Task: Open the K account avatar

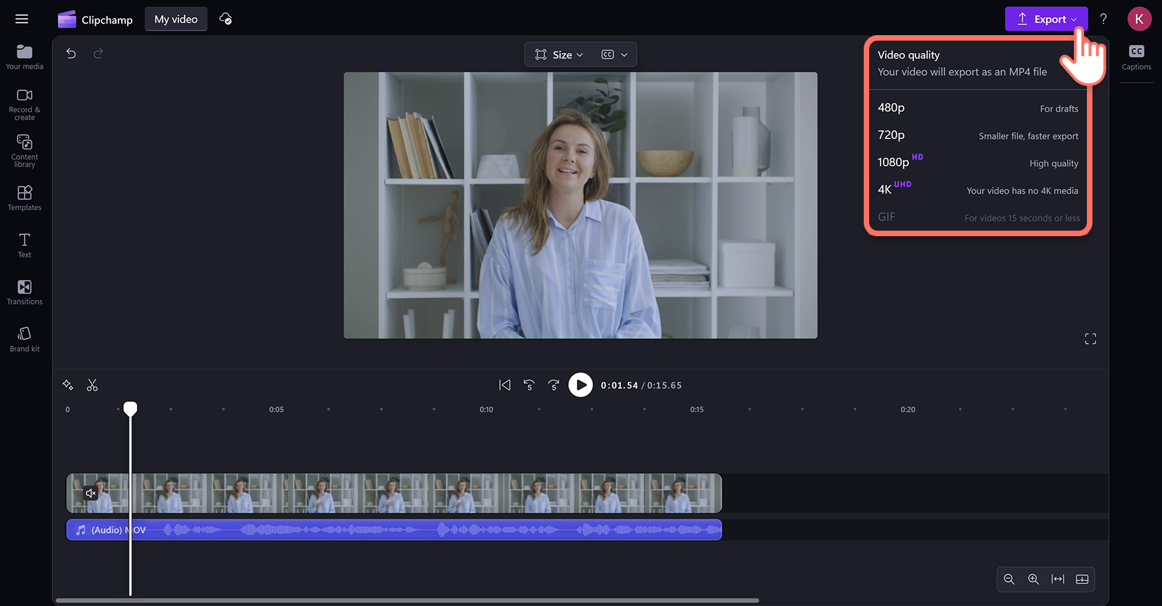Action: click(x=1139, y=19)
